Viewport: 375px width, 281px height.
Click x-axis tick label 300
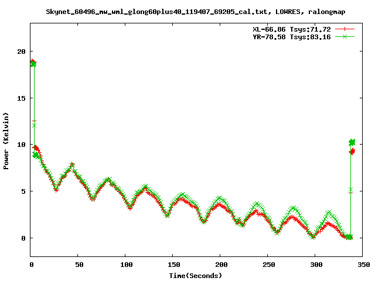pyautogui.click(x=316, y=265)
